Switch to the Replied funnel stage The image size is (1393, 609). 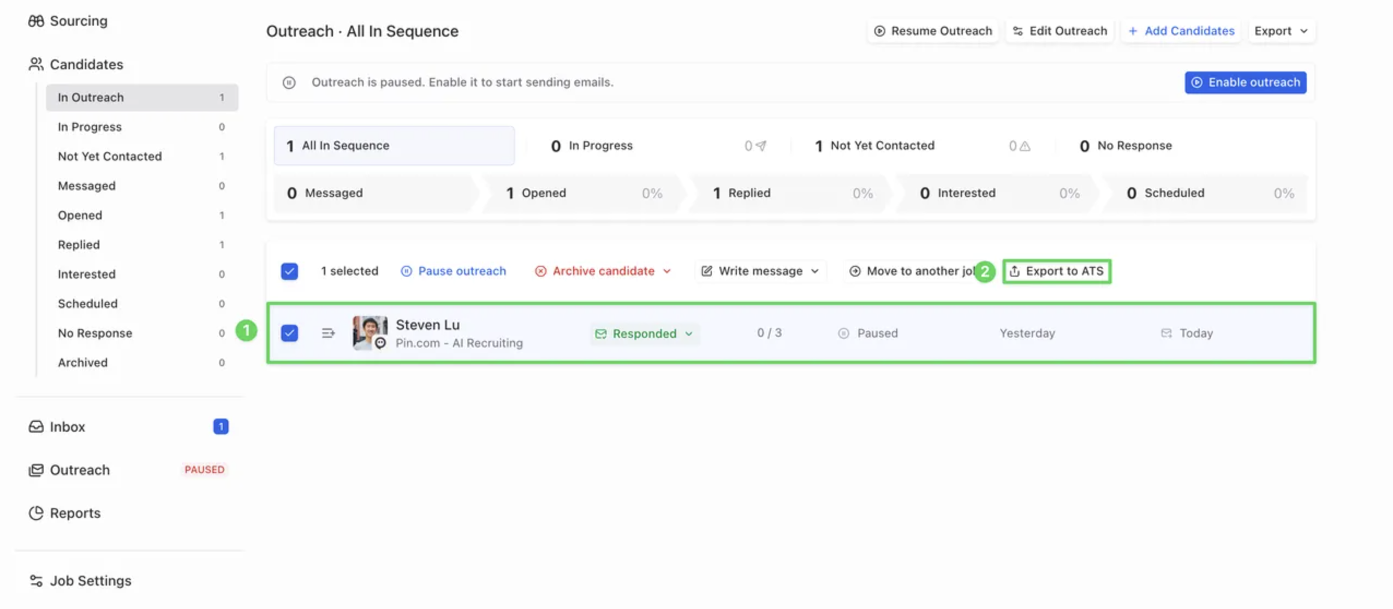coord(749,193)
